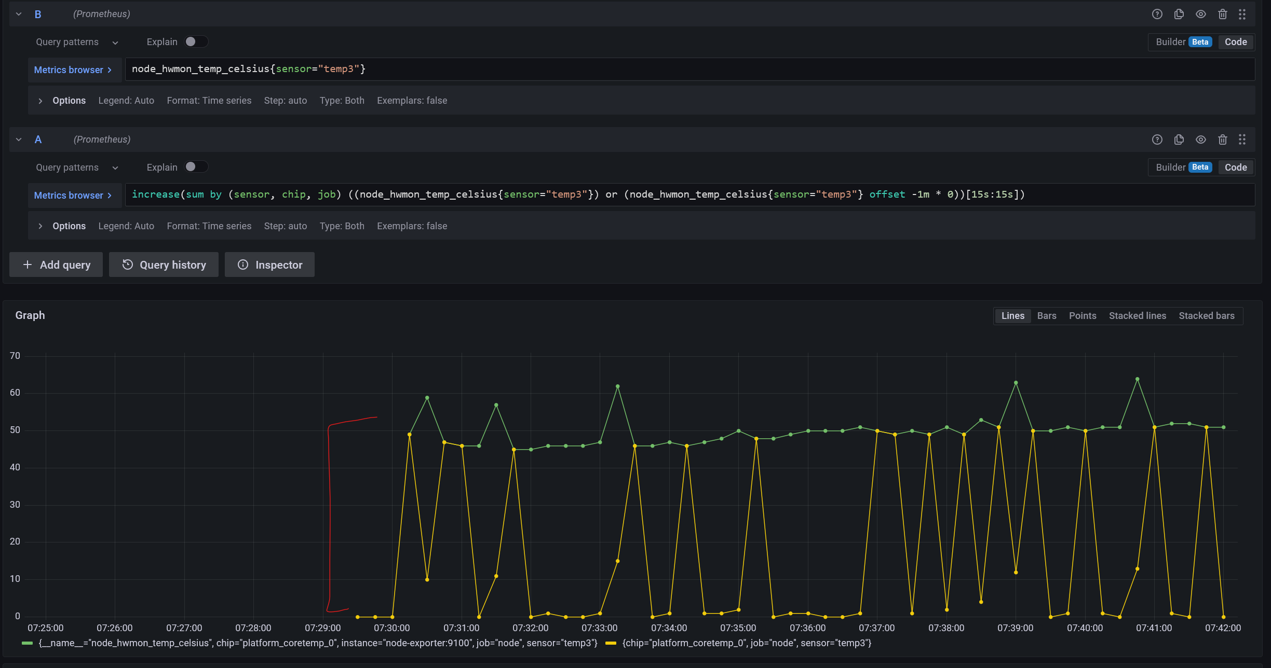The width and height of the screenshot is (1271, 668).
Task: Toggle Explain switch for query B
Action: (x=196, y=42)
